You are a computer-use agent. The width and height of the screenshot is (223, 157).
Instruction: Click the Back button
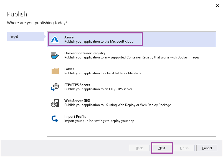139,148
